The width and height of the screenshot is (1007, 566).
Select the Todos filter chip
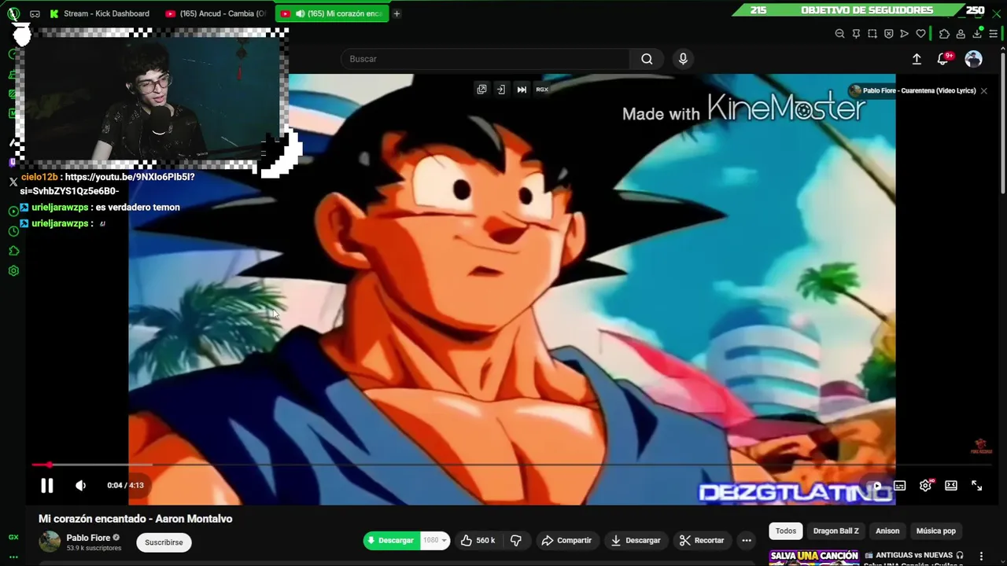tap(786, 531)
